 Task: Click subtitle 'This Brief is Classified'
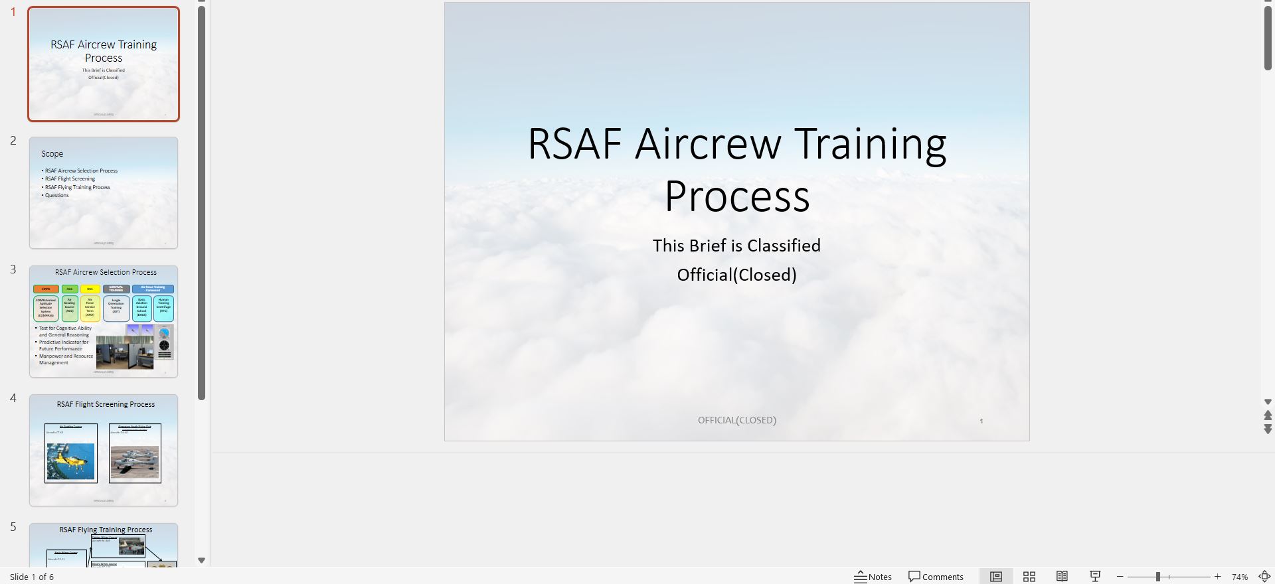tap(736, 246)
